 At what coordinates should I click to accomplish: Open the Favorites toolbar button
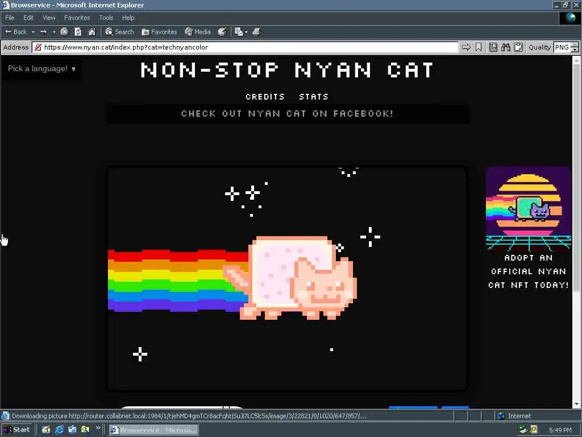(160, 32)
